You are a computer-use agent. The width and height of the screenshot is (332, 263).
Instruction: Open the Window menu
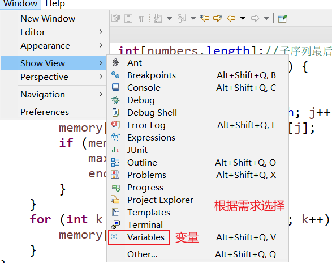(20, 3)
